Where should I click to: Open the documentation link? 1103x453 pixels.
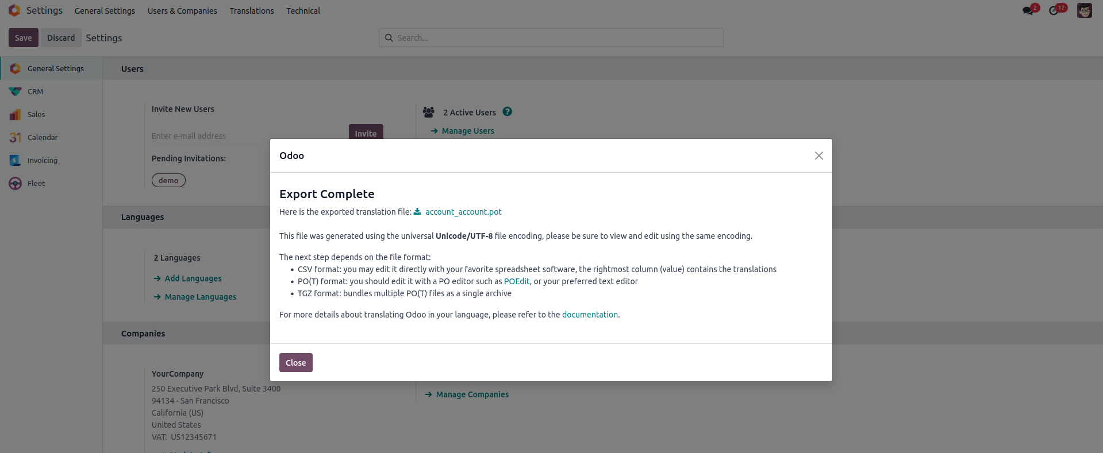click(590, 315)
